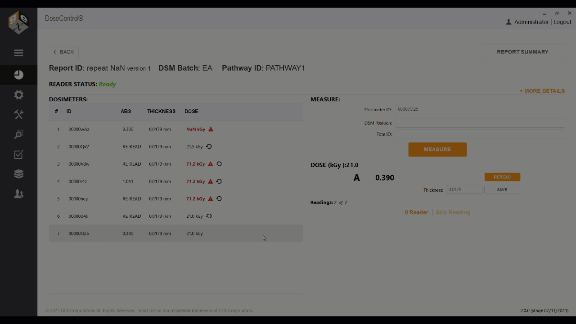Click the re-read icon for dosimeter 00000d49

coord(209,216)
